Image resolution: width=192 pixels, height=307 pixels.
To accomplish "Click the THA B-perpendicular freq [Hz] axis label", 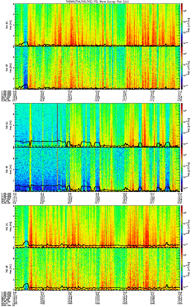I will pos(10,25).
